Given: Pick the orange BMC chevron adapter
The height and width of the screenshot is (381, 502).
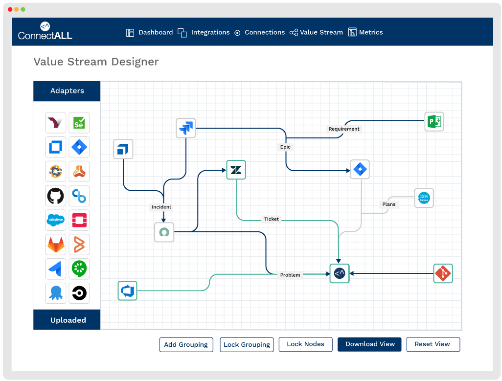Looking at the screenshot, I should pos(79,245).
